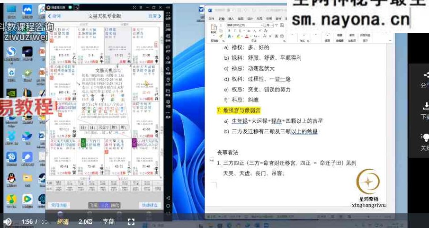Image resolution: width=429 pixels, height=228 pixels.
Task: Open the font name combo box in Word
Action: (x=245, y=25)
